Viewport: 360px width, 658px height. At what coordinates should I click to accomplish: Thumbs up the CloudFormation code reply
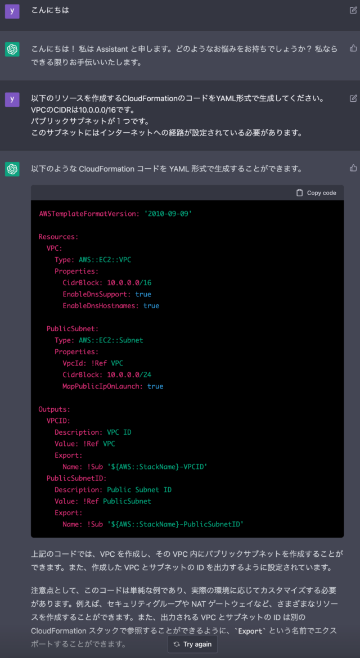[x=353, y=168]
